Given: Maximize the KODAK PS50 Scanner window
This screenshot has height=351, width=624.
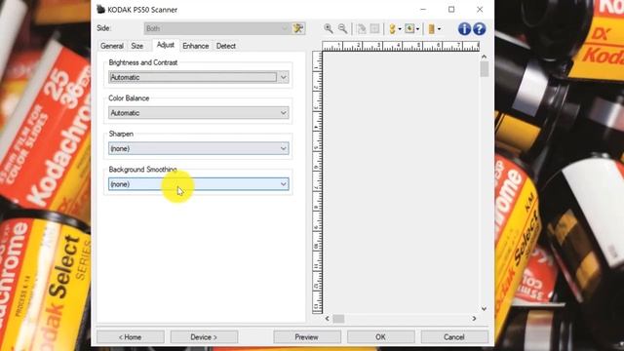Looking at the screenshot, I should [451, 9].
